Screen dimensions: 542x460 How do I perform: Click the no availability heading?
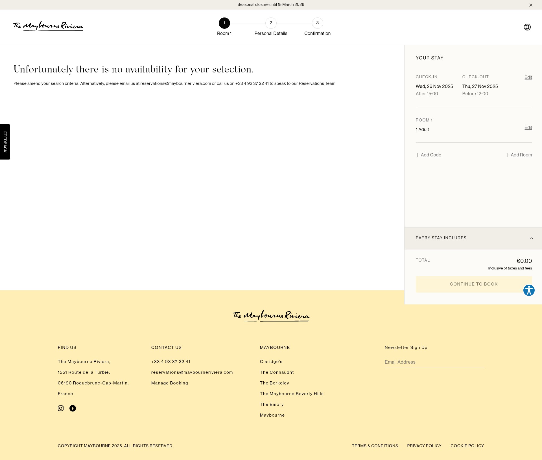[134, 69]
